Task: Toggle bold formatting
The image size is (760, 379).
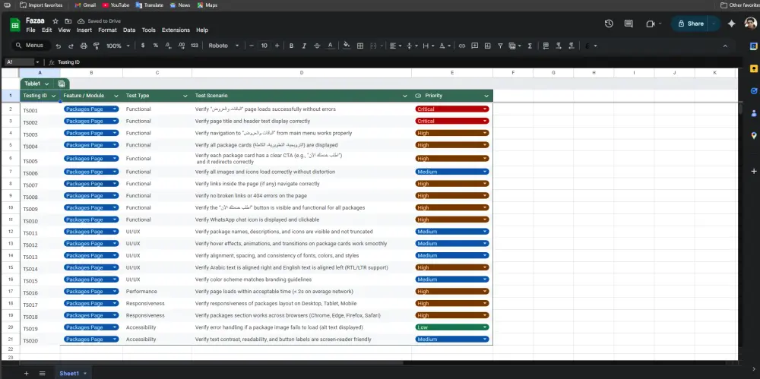Action: 292,46
